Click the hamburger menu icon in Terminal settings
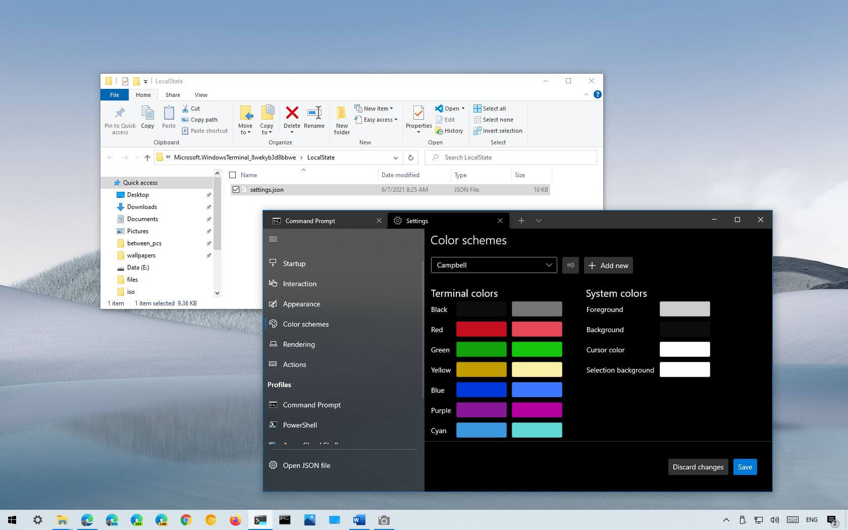Image resolution: width=848 pixels, height=530 pixels. 273,239
